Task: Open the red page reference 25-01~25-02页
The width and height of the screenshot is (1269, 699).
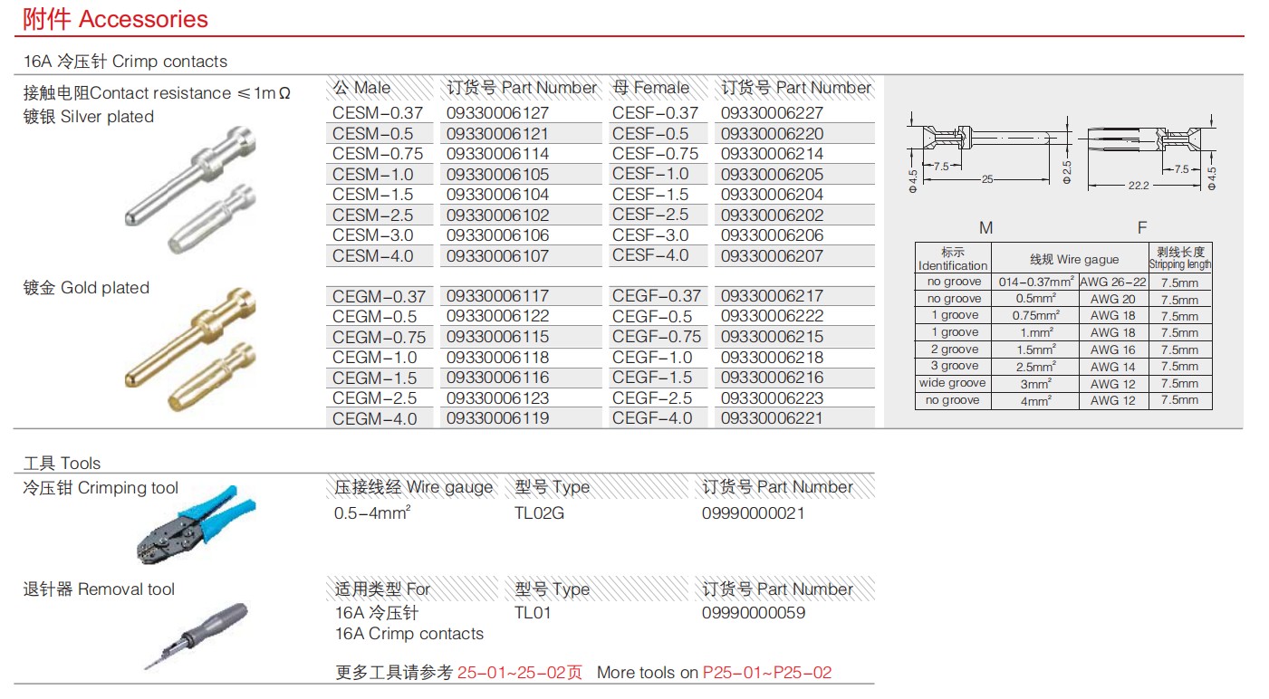Action: coord(520,673)
